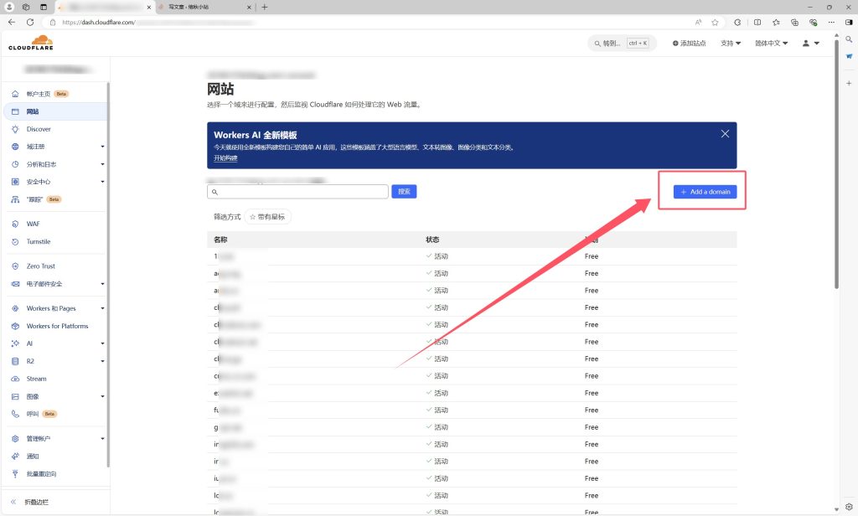Open a new browser tab
Image resolution: width=858 pixels, height=516 pixels.
(x=264, y=7)
